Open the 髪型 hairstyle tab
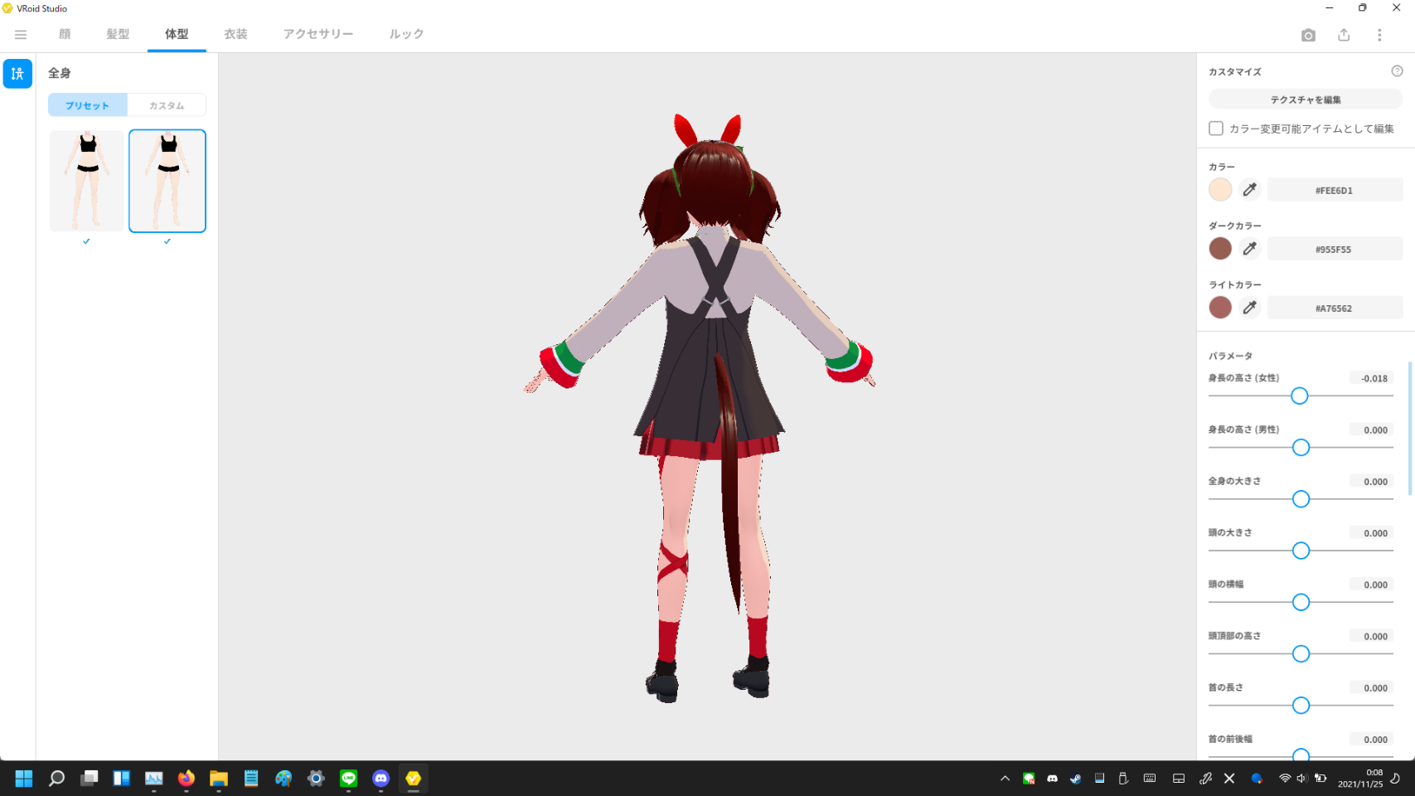The width and height of the screenshot is (1415, 796). tap(118, 34)
